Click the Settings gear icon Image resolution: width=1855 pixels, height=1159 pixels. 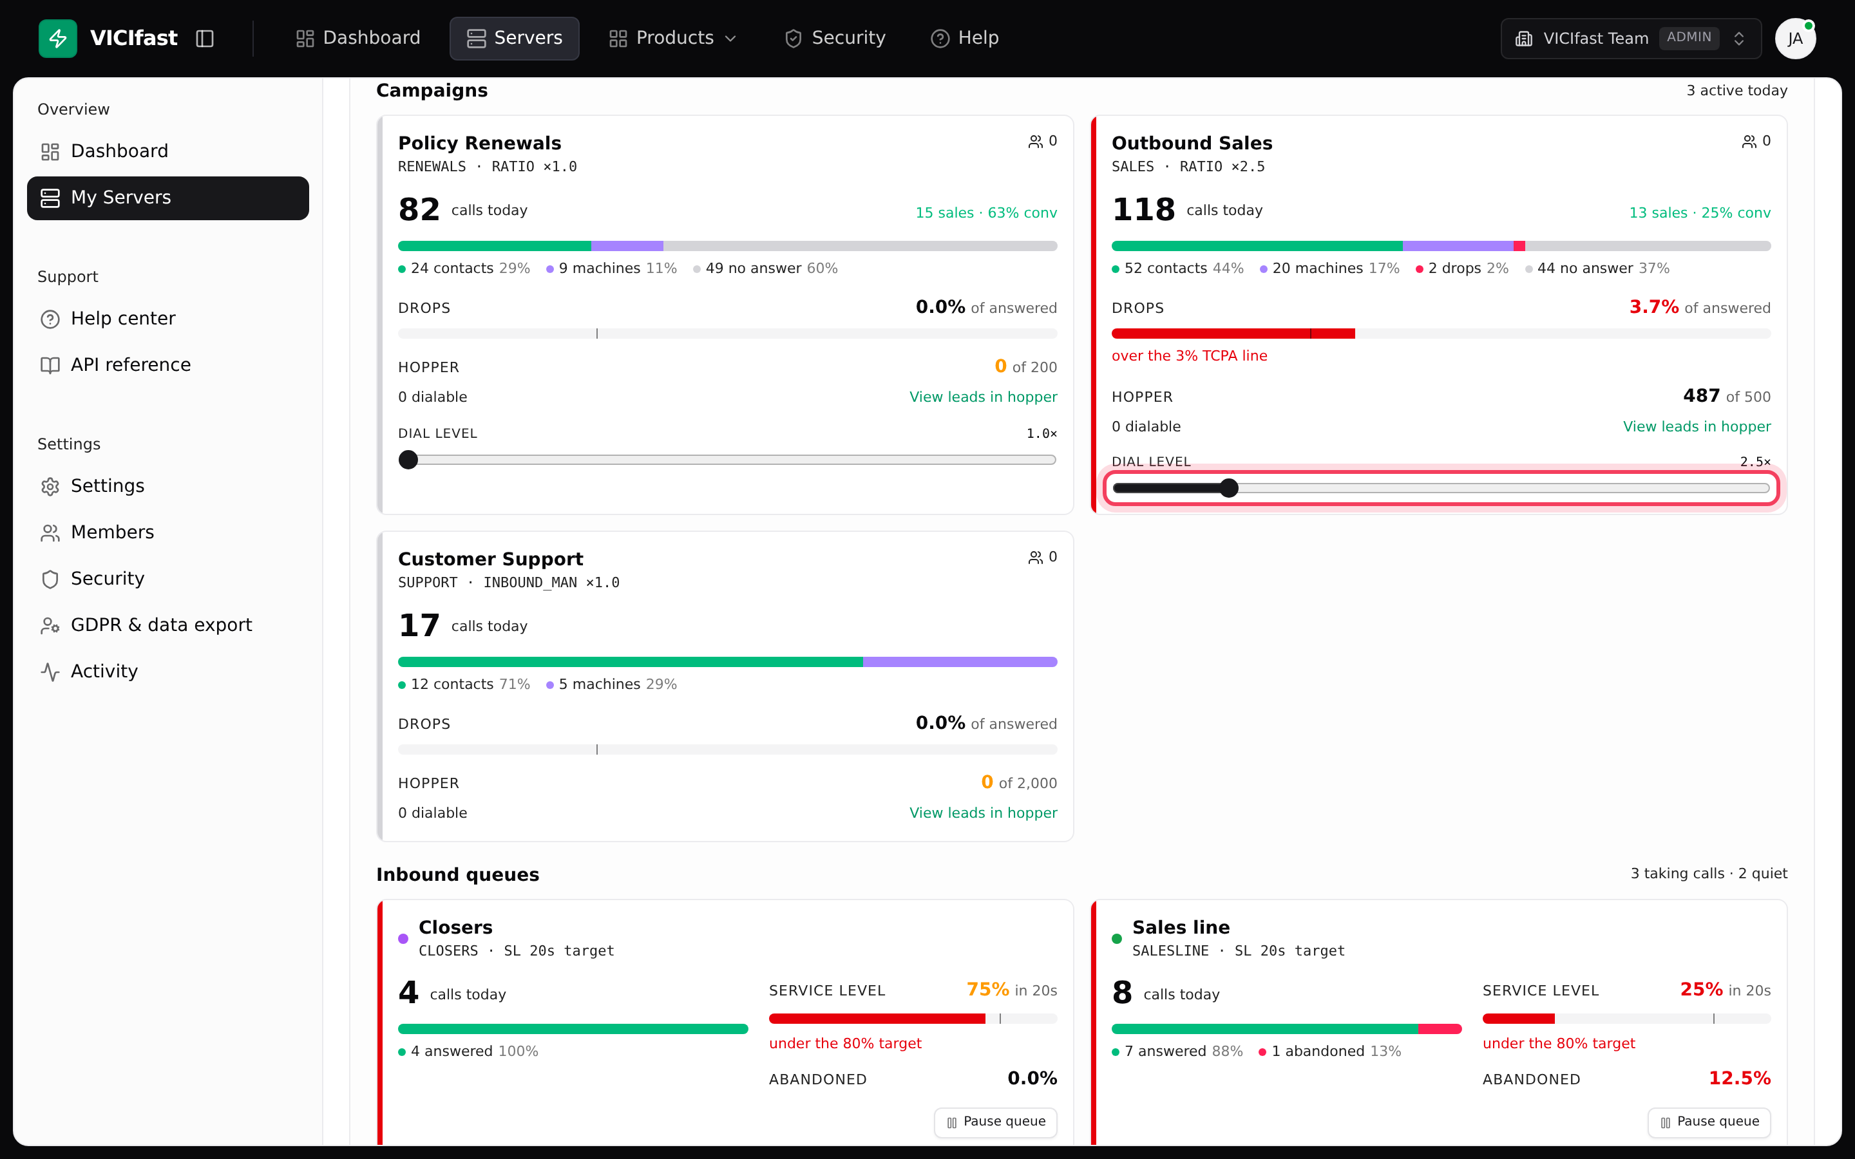[x=50, y=486]
